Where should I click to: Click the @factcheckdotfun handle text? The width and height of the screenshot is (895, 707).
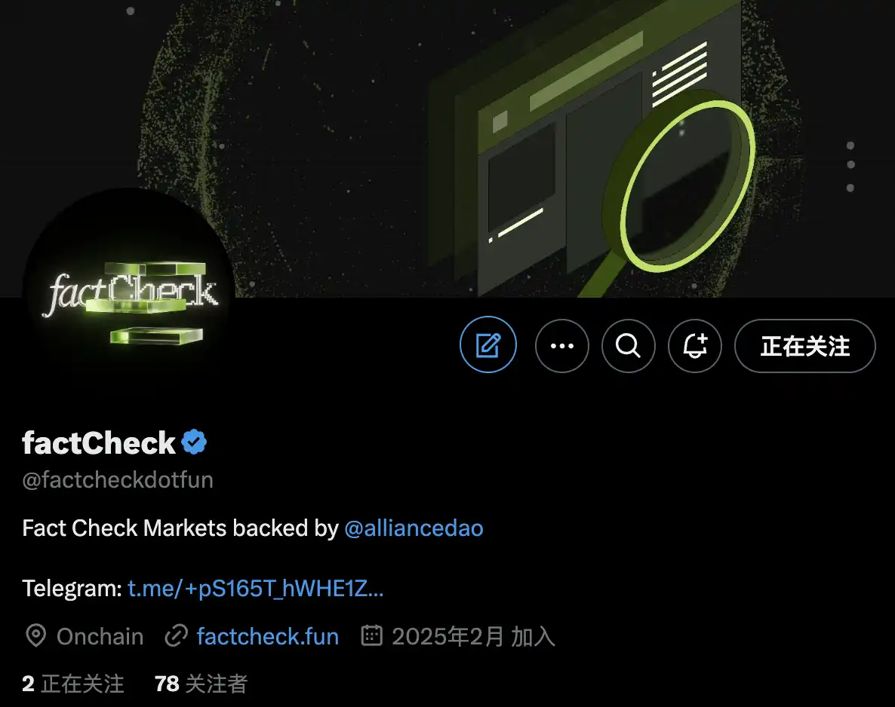pyautogui.click(x=118, y=480)
